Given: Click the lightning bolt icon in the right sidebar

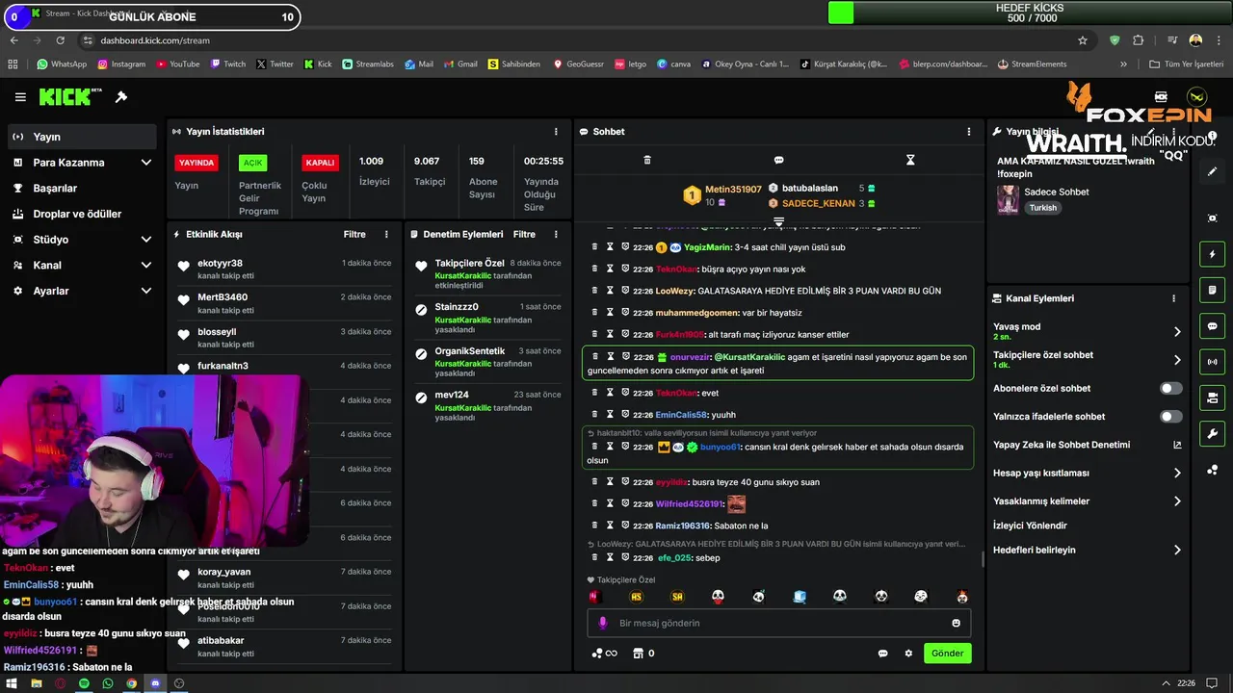Looking at the screenshot, I should click(1212, 254).
